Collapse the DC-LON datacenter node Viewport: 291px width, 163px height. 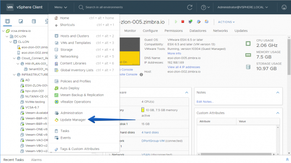point(7,36)
